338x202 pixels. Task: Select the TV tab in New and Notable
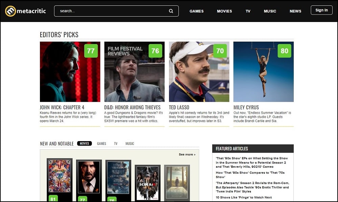[x=116, y=143]
